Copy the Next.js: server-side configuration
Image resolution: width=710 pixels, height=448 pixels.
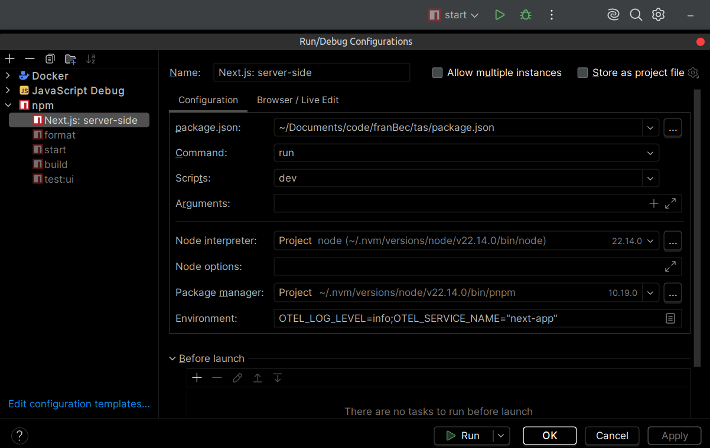(50, 58)
